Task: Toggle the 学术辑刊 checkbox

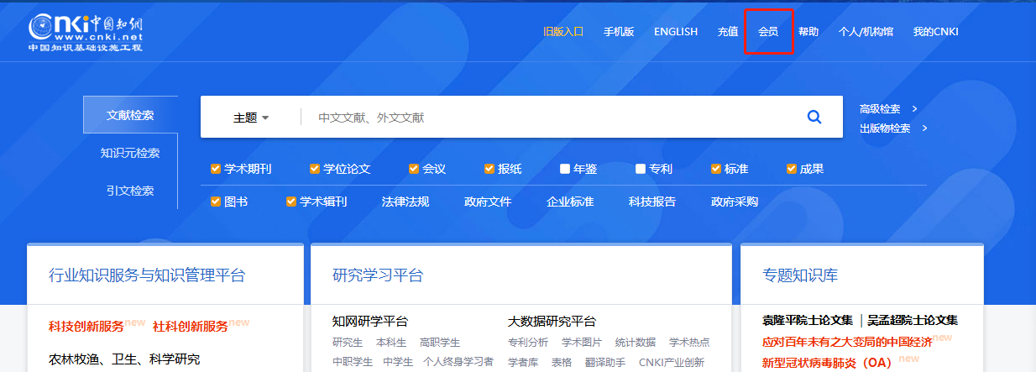Action: click(291, 202)
